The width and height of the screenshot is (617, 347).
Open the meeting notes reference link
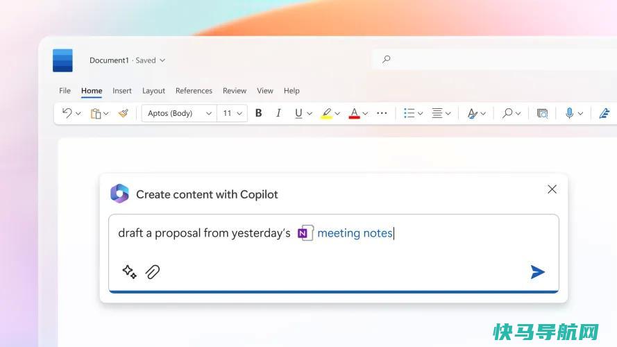coord(355,233)
